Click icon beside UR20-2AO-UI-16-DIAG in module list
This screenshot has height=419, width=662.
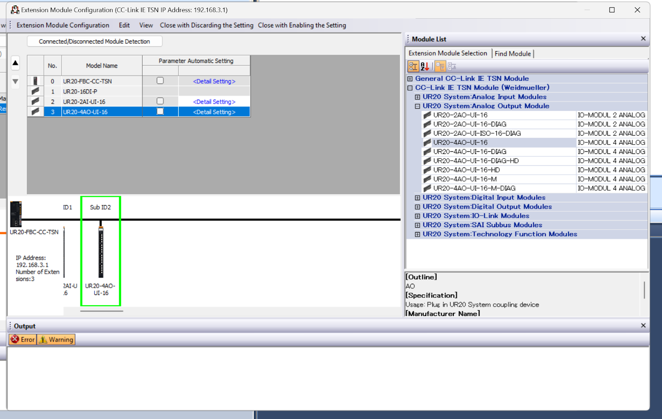(x=427, y=124)
